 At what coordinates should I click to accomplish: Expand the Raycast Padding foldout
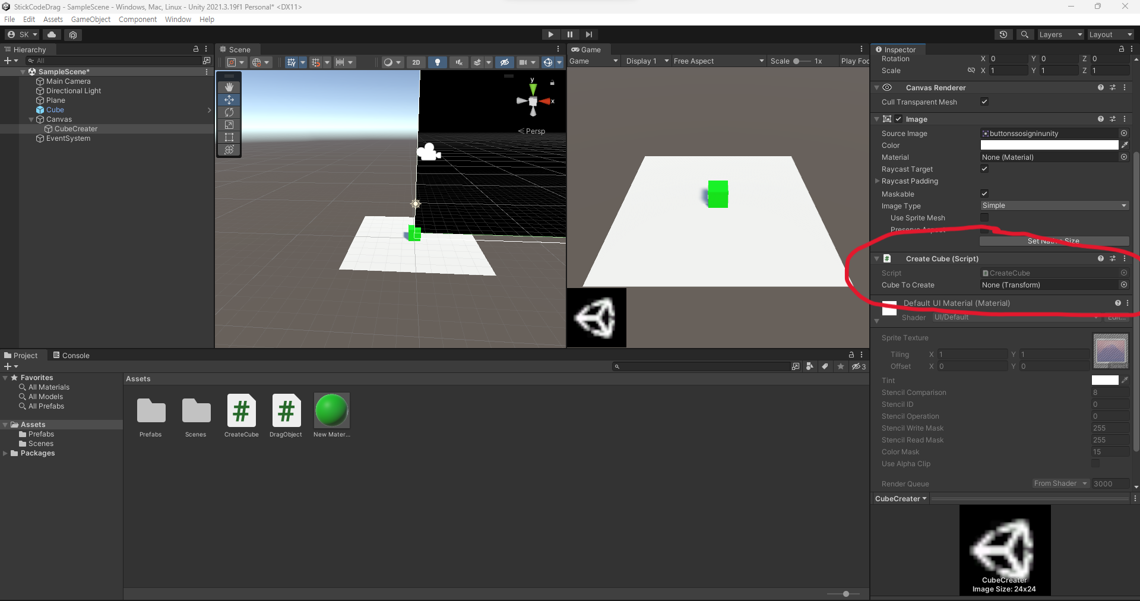[878, 181]
